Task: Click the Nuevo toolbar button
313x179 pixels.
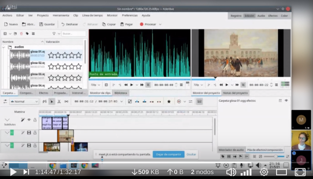Action: point(11,25)
